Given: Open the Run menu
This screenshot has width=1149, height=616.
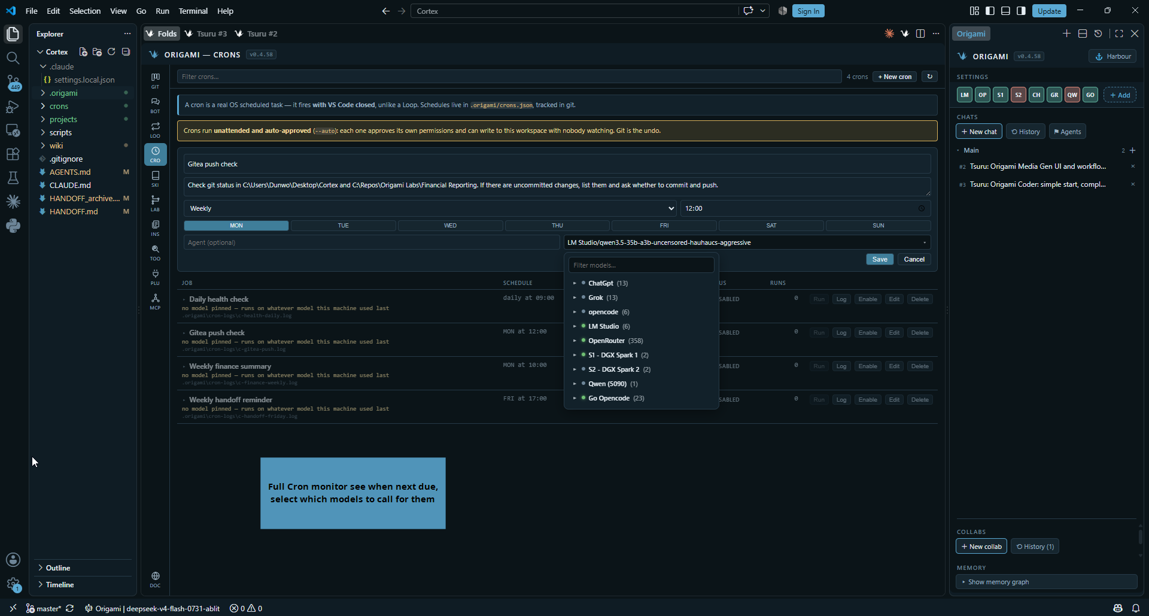Looking at the screenshot, I should click(162, 11).
